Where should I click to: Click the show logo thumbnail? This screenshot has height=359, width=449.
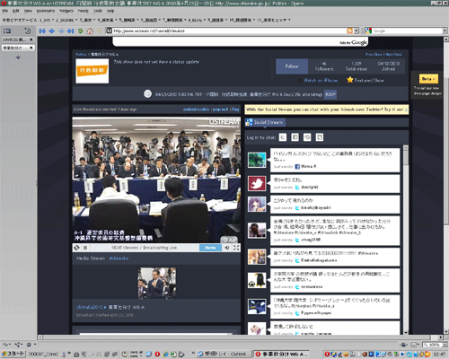[92, 71]
